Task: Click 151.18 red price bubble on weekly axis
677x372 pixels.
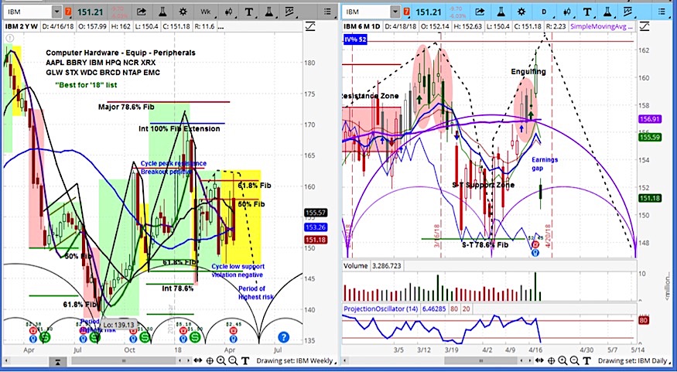Action: (316, 240)
